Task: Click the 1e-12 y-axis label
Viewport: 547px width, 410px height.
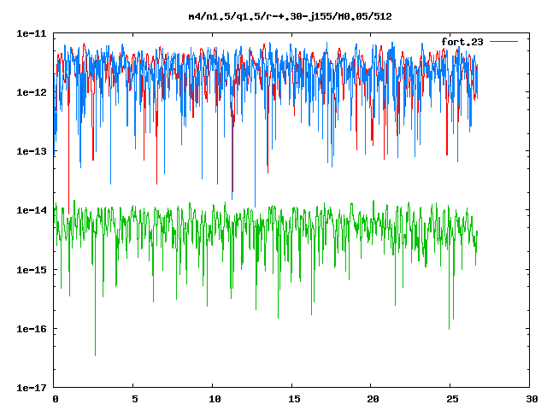Action: (32, 92)
